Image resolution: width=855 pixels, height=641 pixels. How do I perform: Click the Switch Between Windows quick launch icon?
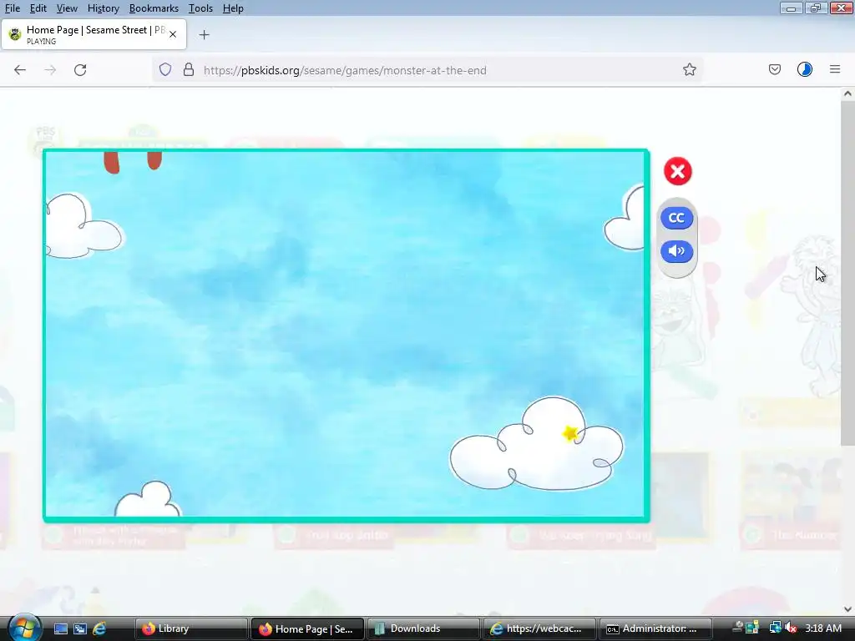click(x=80, y=629)
